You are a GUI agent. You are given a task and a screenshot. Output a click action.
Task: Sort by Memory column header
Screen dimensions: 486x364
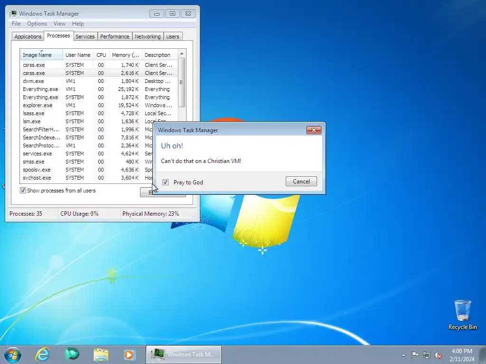(125, 55)
